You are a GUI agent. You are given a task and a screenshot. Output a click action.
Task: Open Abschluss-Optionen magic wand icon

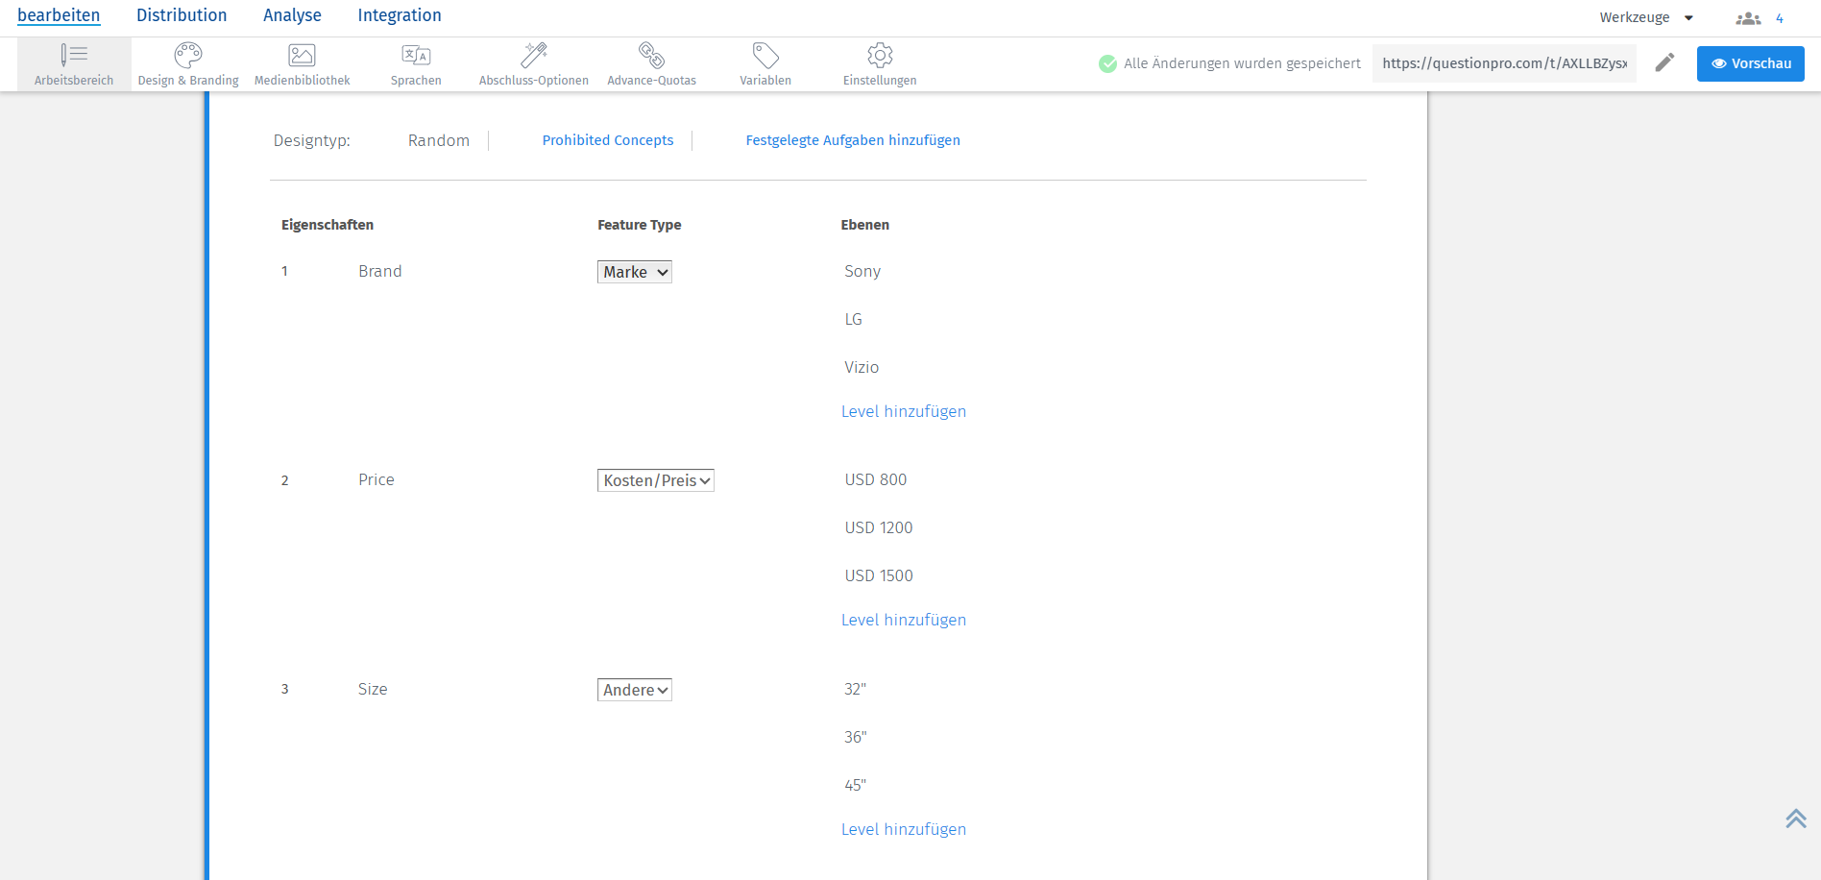coord(534,56)
